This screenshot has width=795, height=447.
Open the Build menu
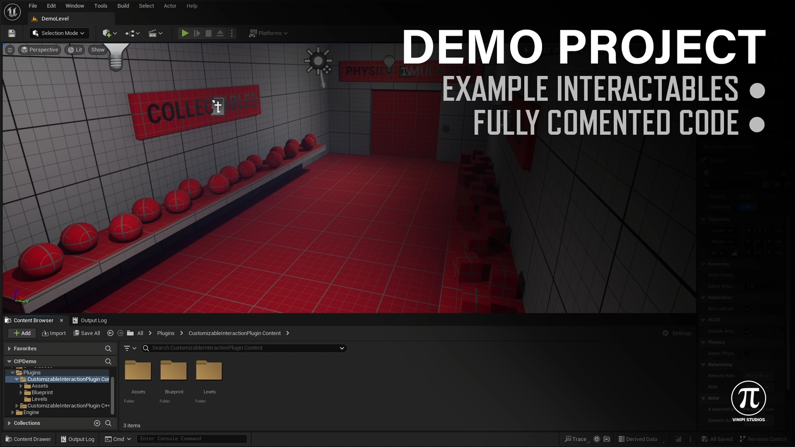[123, 6]
